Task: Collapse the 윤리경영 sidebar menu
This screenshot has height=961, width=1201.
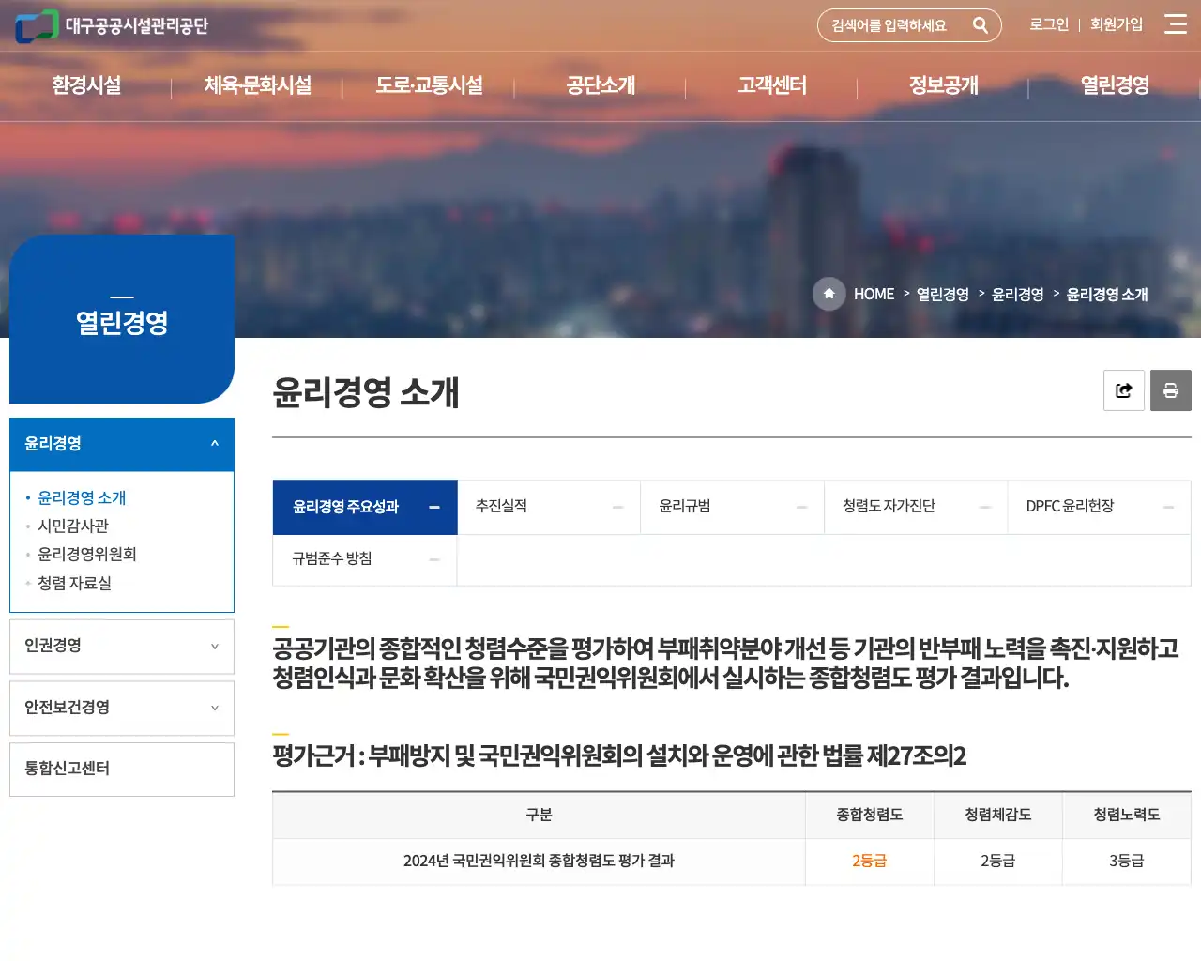Action: (x=121, y=444)
